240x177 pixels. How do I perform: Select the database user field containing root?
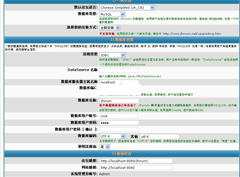tap(119, 116)
